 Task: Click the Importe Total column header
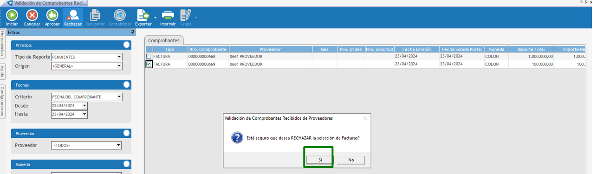[x=532, y=49]
